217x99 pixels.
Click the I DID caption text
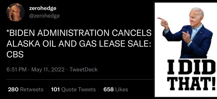coord(191,67)
